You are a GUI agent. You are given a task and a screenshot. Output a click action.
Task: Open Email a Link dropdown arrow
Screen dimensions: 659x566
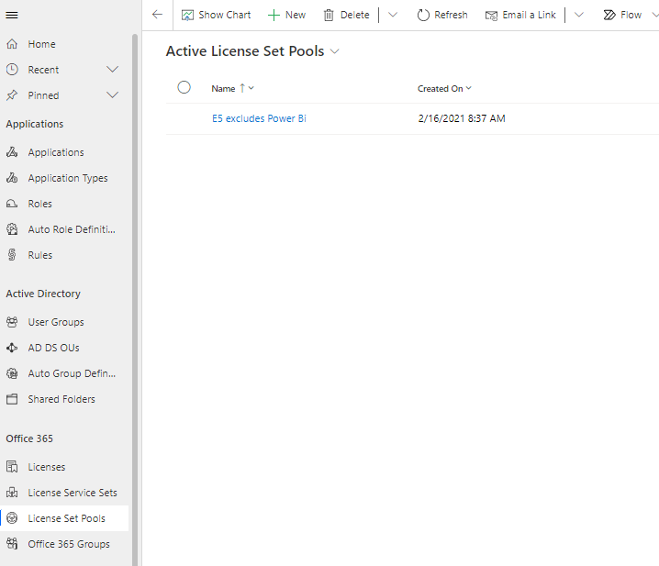[x=578, y=15]
